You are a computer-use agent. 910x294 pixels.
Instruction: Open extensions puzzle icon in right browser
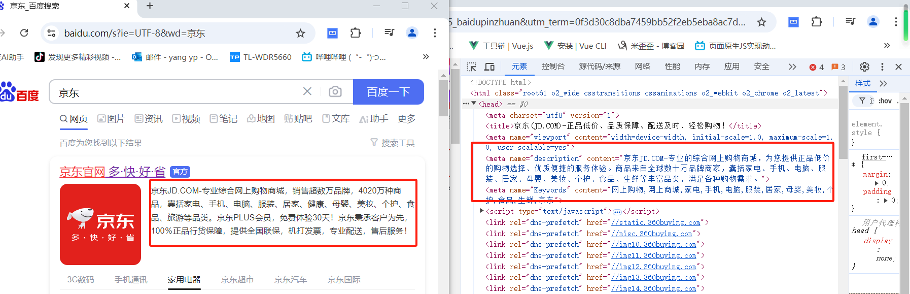pyautogui.click(x=817, y=22)
